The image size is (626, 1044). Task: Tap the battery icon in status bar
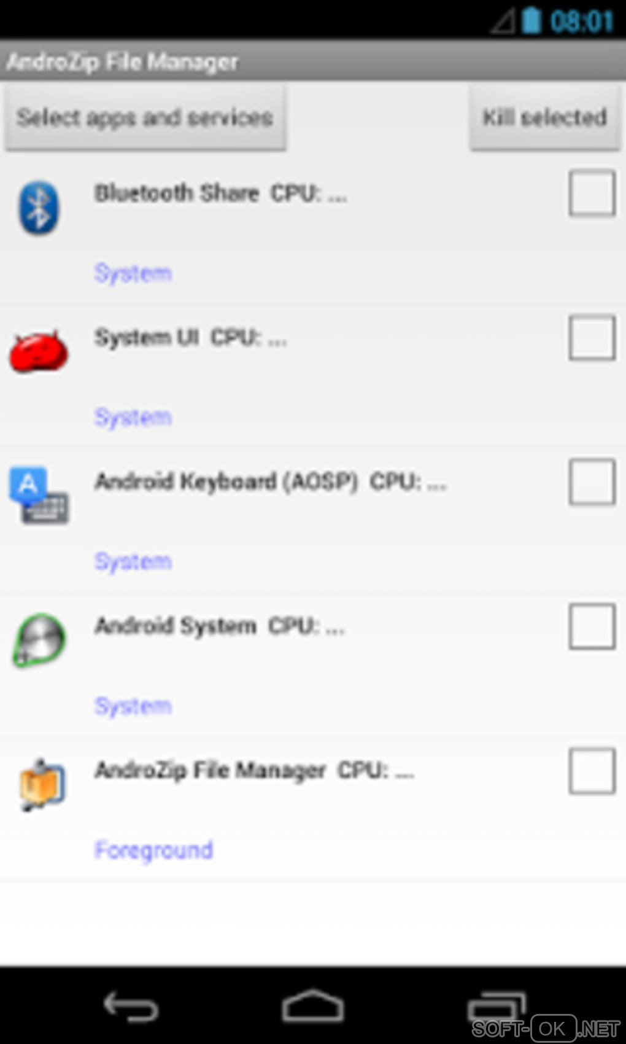pos(531,20)
